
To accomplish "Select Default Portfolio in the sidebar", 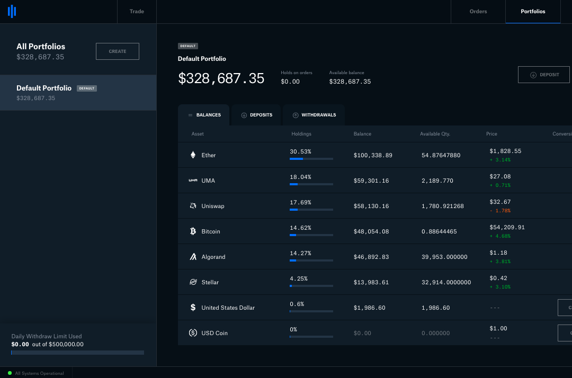I will pos(78,93).
